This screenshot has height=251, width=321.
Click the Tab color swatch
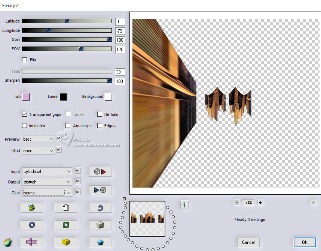click(x=26, y=97)
